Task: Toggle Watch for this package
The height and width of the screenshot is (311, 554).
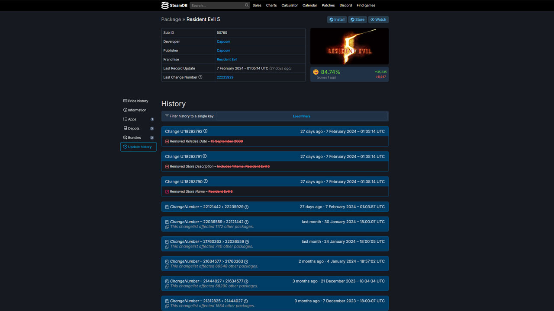Action: [378, 19]
